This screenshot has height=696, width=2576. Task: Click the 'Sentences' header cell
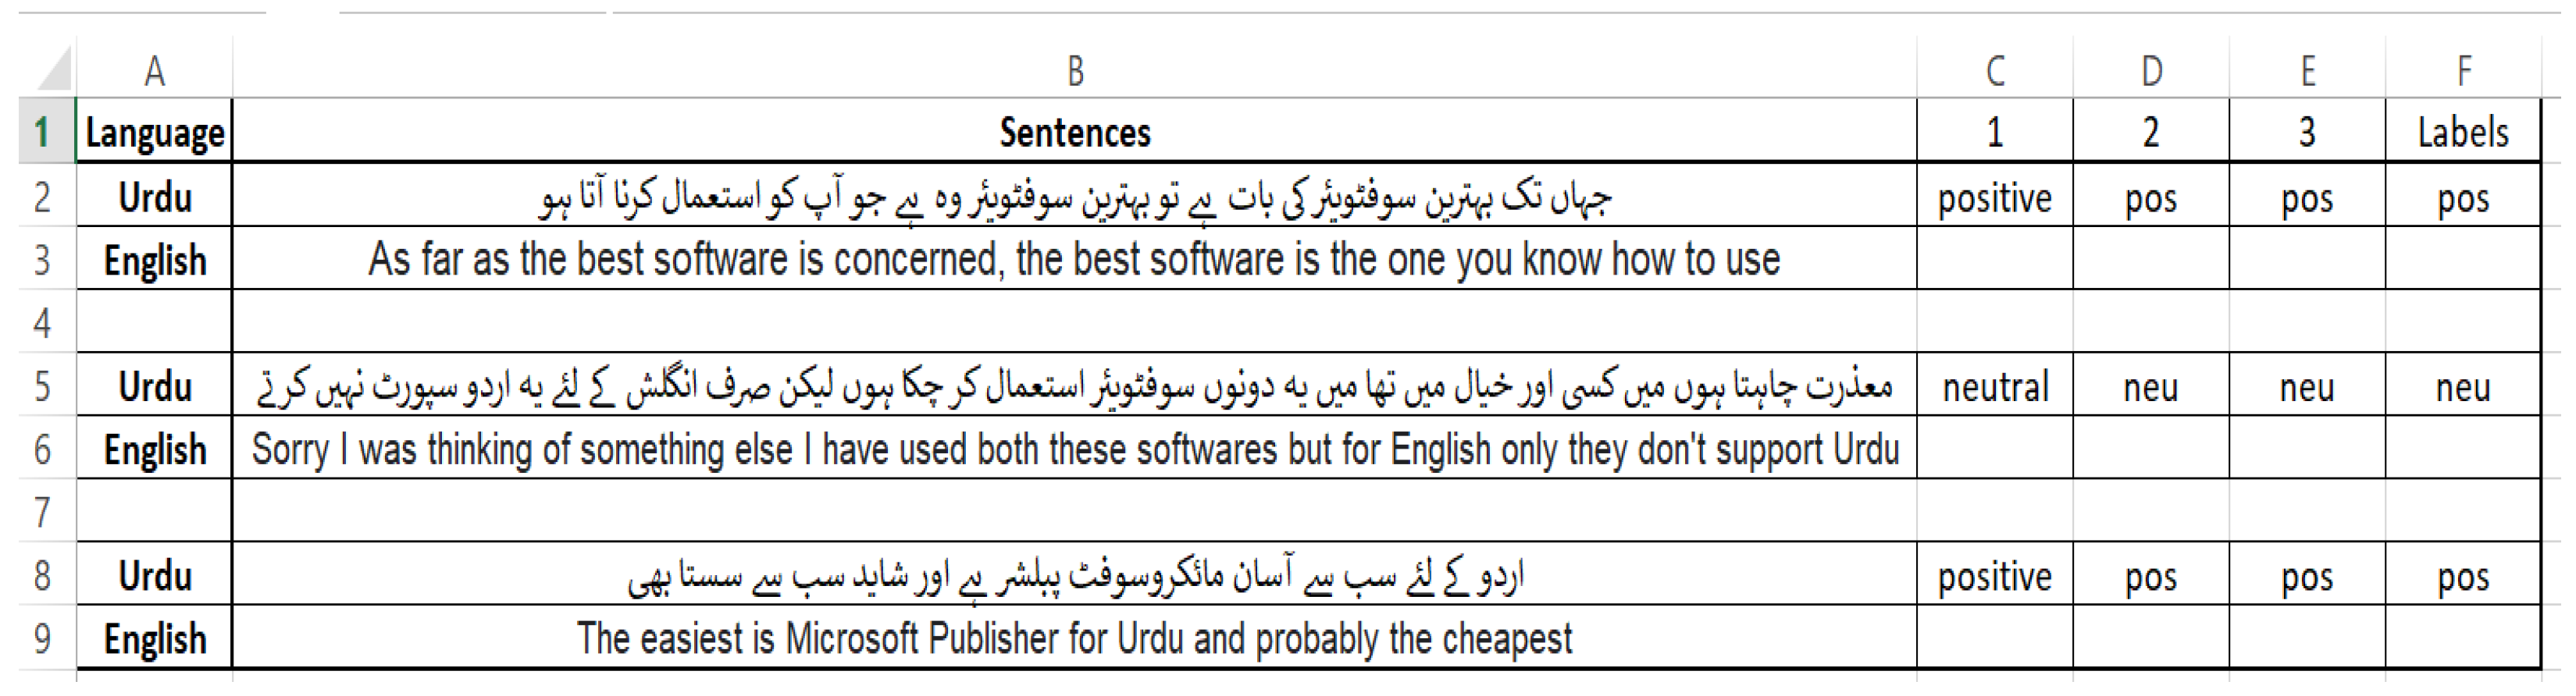click(1074, 131)
